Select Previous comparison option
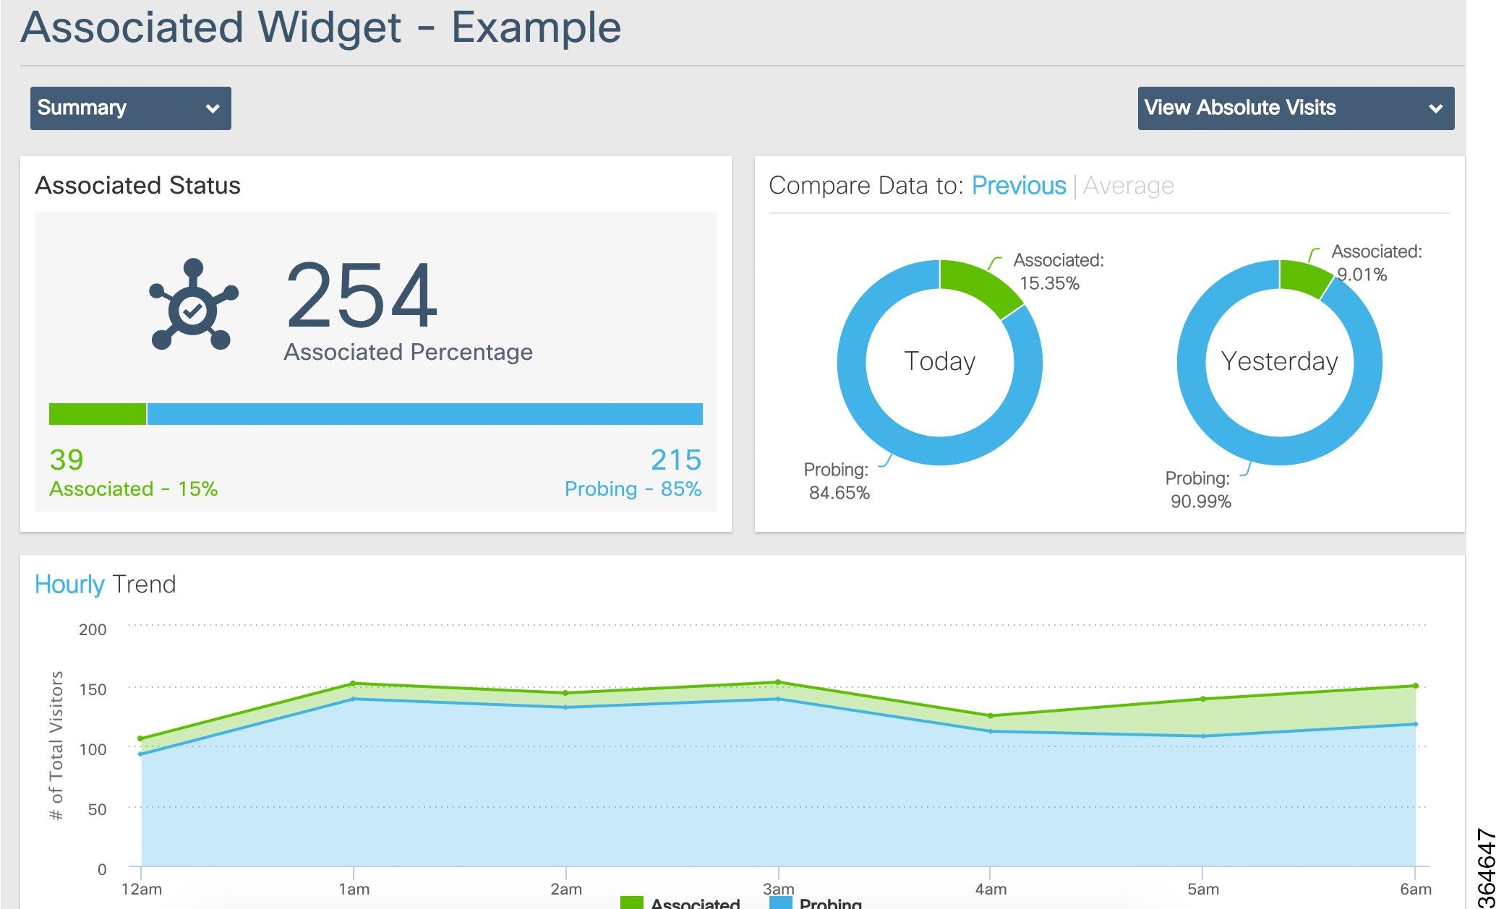 (1018, 186)
